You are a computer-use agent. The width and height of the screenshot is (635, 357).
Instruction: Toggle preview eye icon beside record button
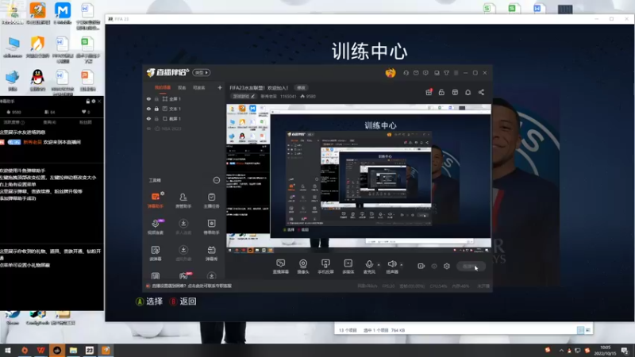[434, 266]
